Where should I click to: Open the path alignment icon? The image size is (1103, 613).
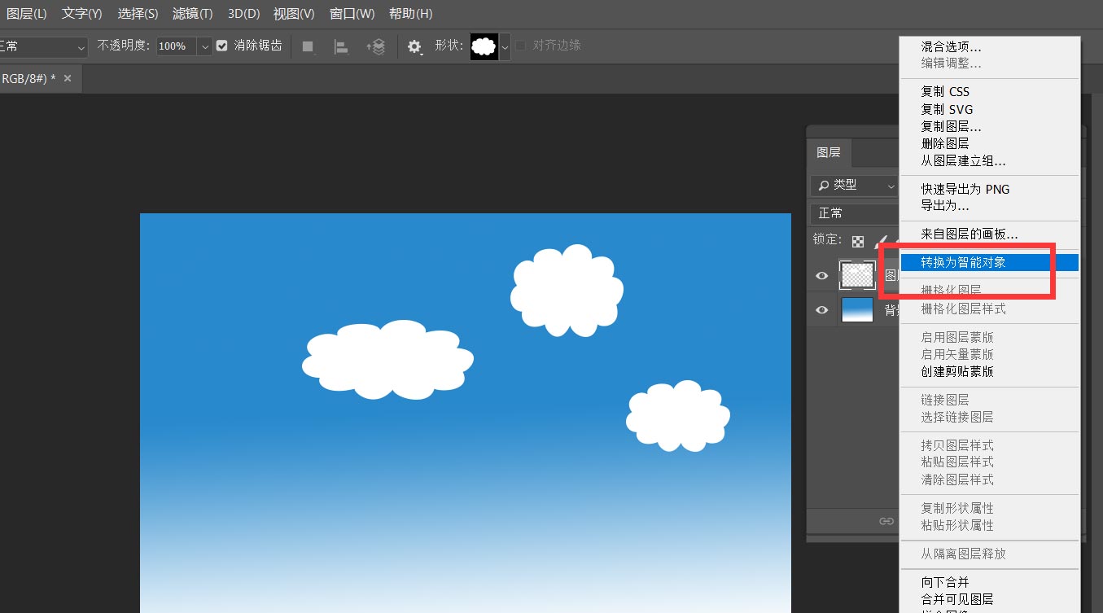tap(342, 46)
